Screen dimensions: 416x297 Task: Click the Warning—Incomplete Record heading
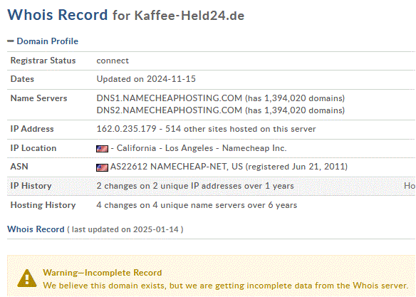(103, 273)
